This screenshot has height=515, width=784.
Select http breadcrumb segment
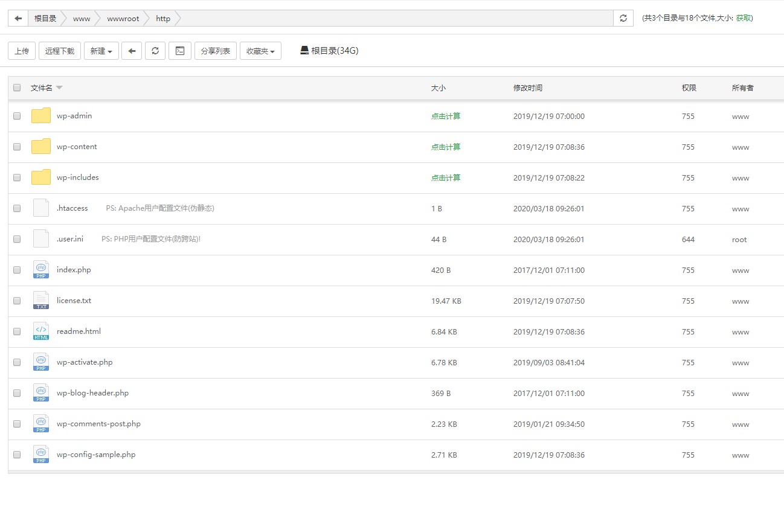[x=163, y=18]
